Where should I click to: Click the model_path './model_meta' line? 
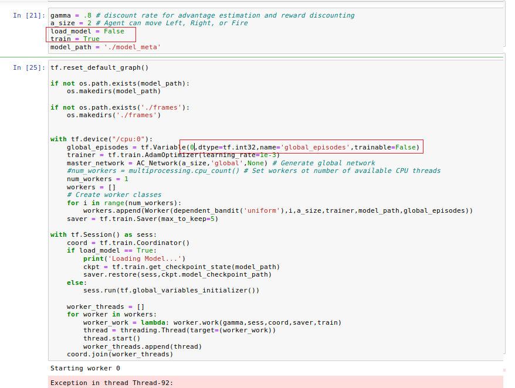[106, 47]
